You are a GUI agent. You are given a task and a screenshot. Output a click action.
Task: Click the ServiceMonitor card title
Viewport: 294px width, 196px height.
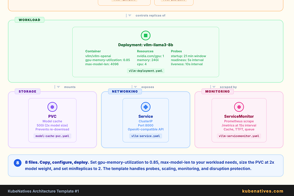[239, 116]
